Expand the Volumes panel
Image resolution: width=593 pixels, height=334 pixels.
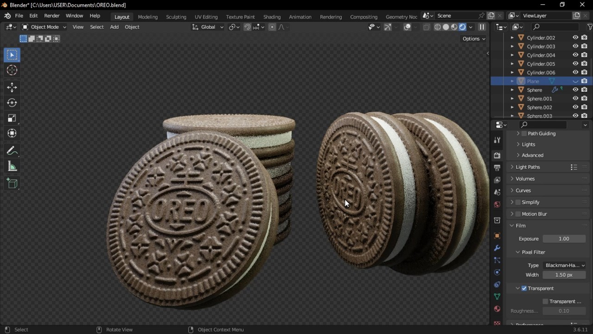coord(525,179)
